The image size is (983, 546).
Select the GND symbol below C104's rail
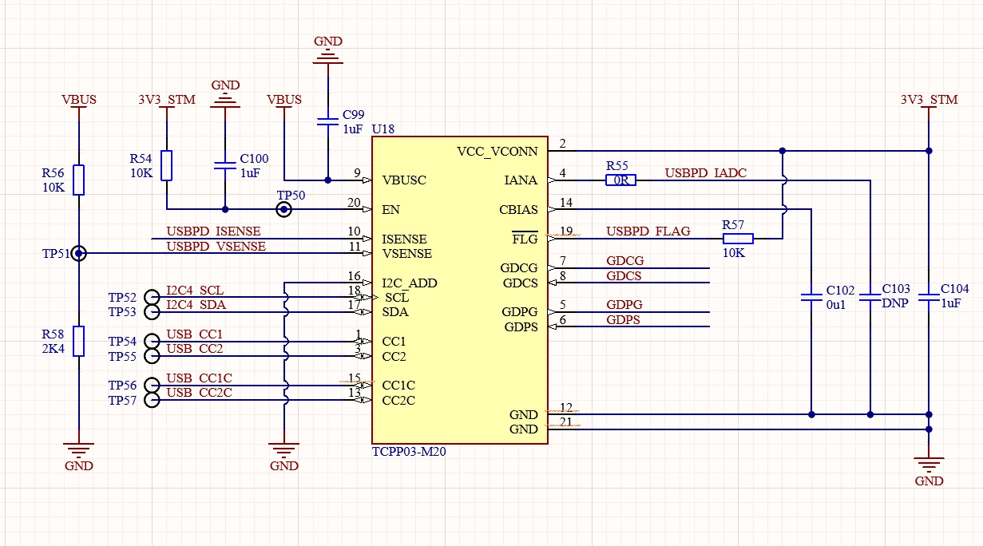pyautogui.click(x=929, y=473)
